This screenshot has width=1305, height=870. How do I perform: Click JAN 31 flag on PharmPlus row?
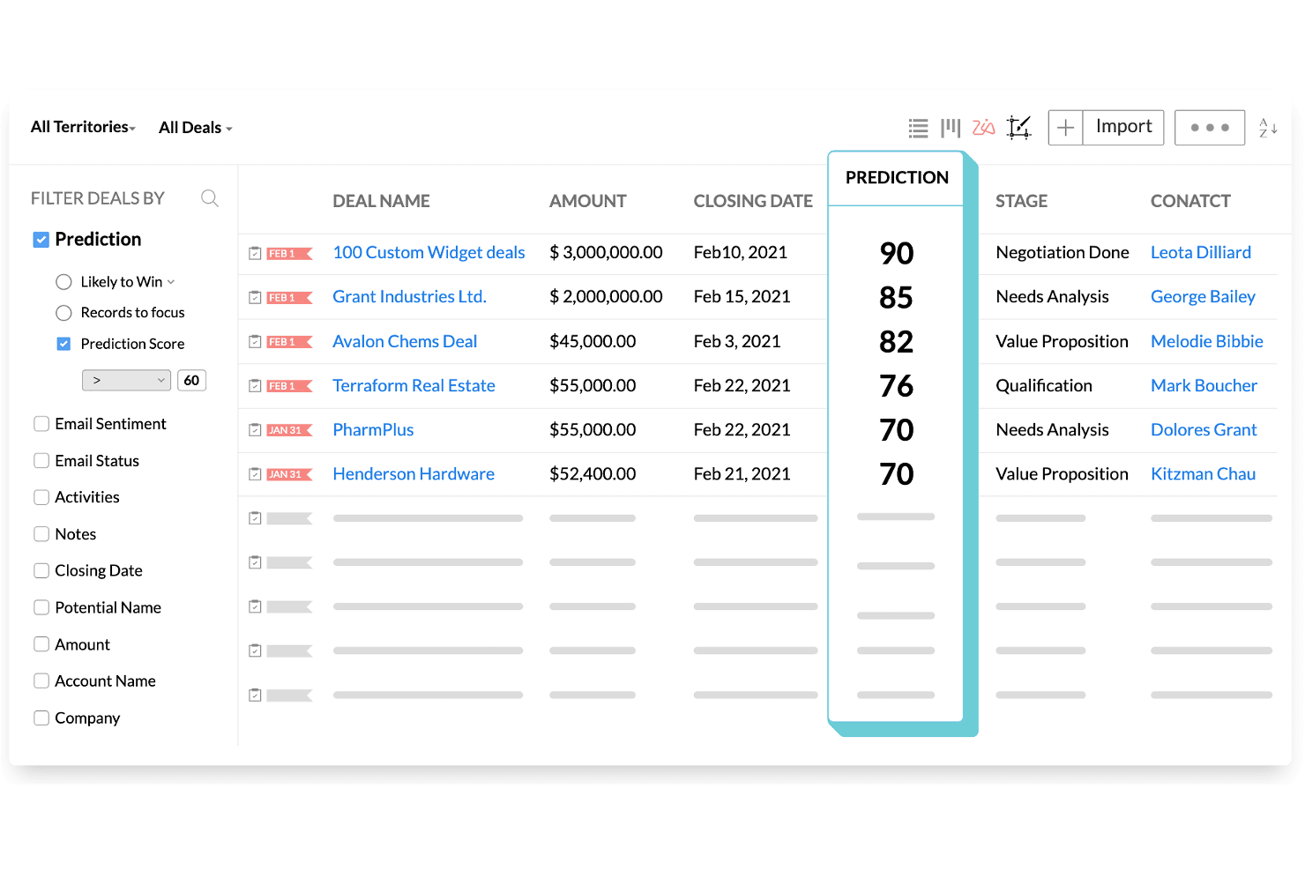coord(290,430)
